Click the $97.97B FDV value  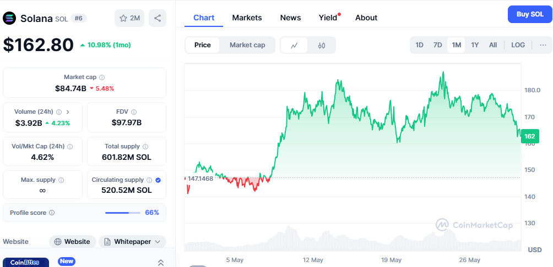[127, 123]
